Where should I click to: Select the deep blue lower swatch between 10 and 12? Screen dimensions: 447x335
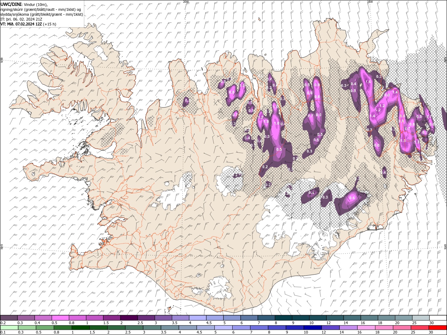point(312,328)
